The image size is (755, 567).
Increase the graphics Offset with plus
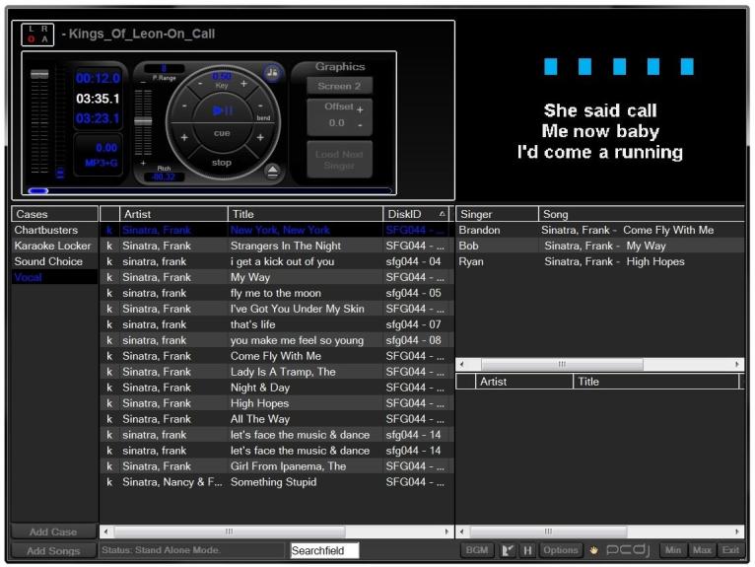(x=359, y=109)
